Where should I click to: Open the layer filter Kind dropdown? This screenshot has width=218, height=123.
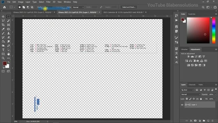click(187, 90)
